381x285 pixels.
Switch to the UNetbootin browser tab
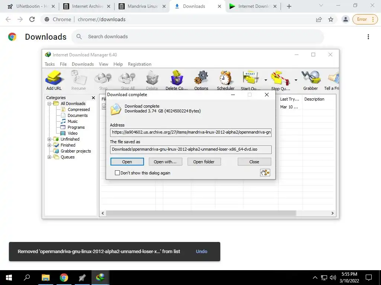[x=31, y=6]
